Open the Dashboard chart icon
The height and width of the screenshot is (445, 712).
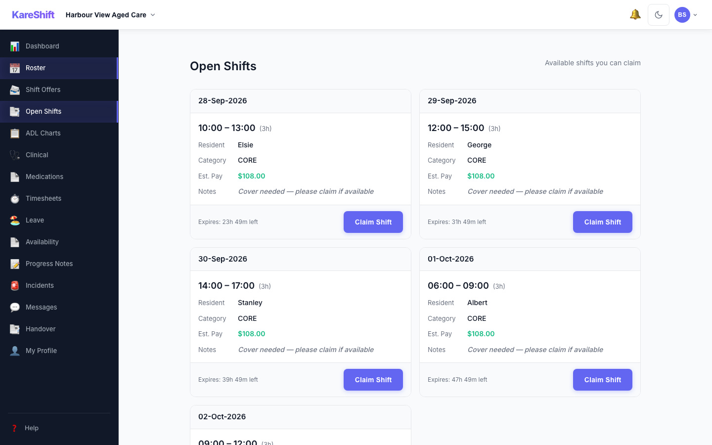15,46
